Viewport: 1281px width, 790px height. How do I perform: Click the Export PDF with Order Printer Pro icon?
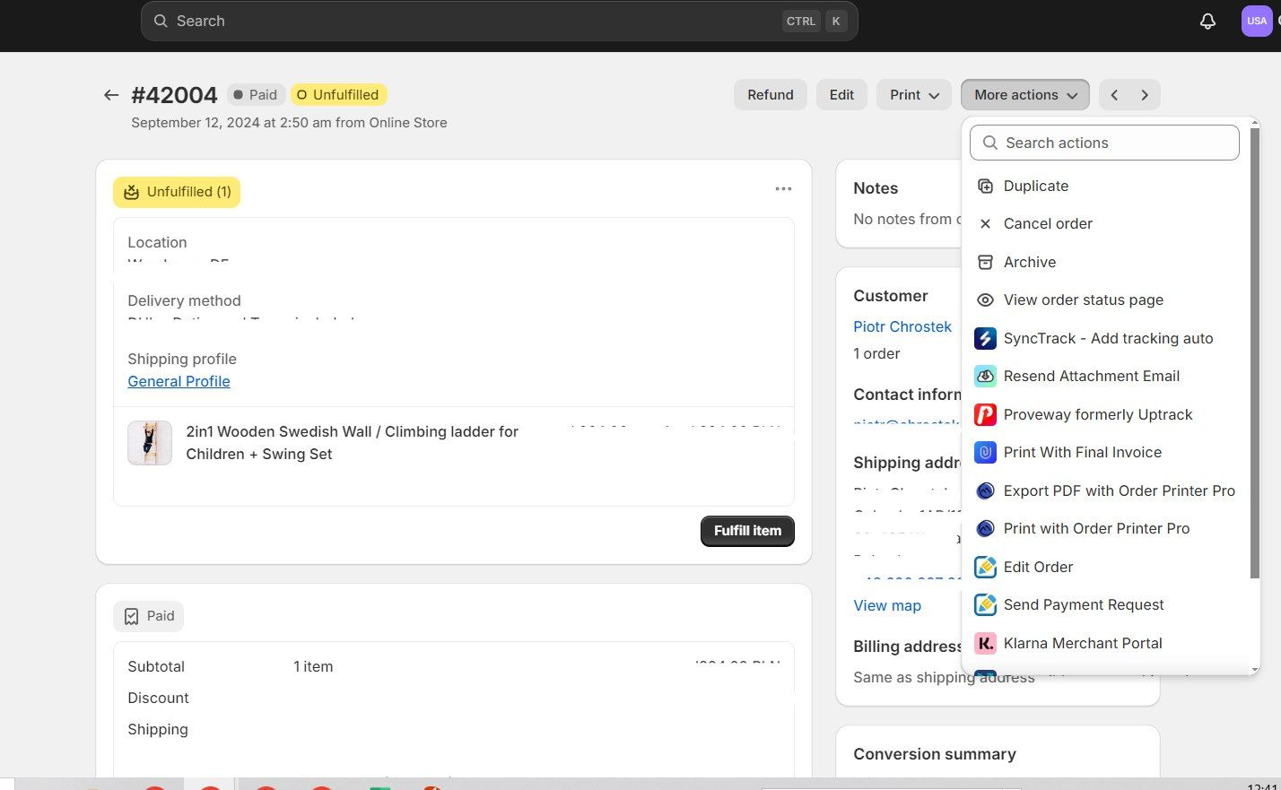tap(985, 490)
